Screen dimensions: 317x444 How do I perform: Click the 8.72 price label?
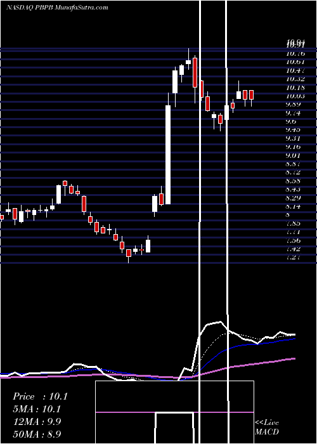click(x=293, y=173)
